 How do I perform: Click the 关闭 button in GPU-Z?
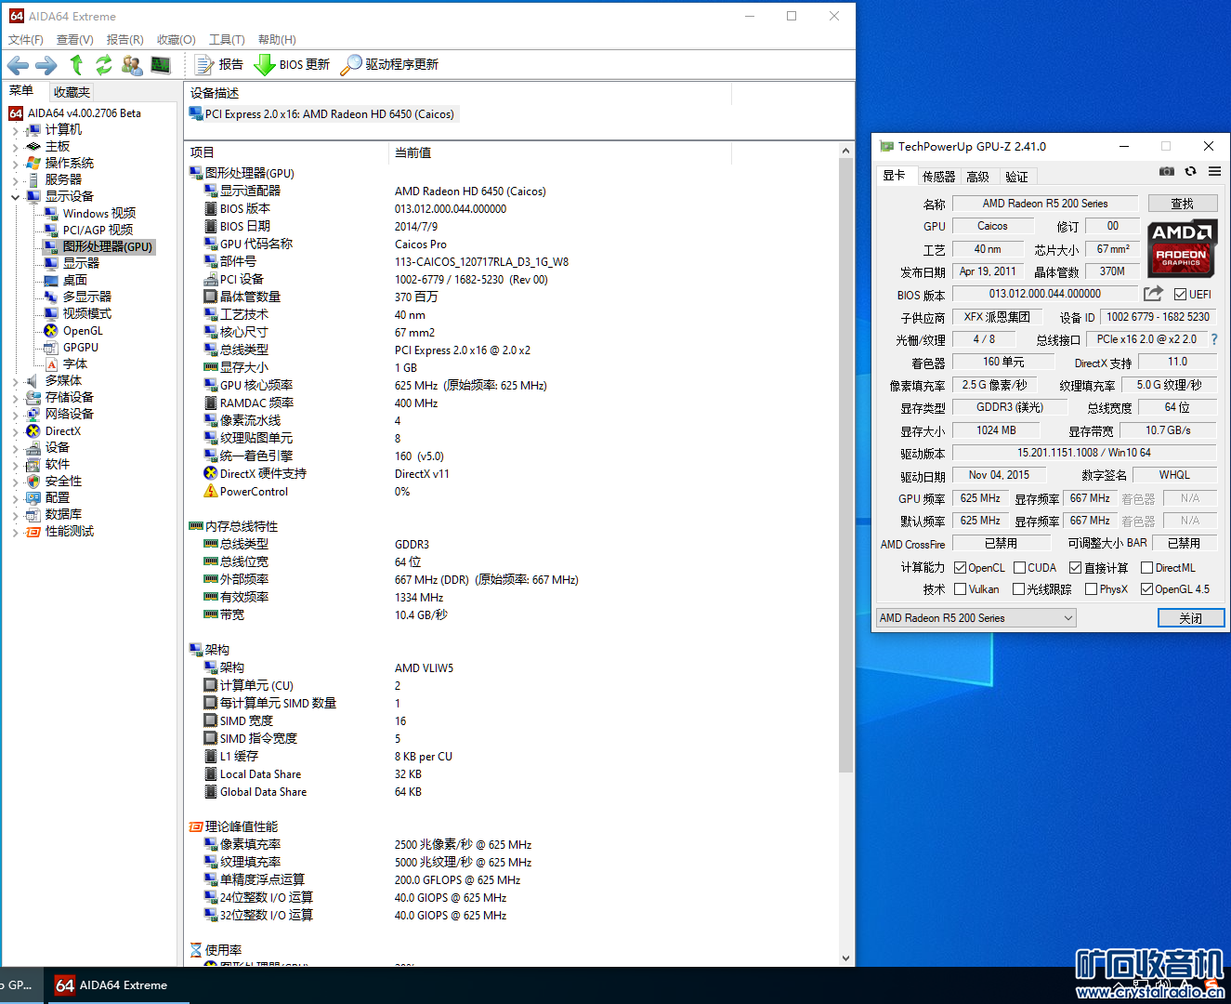click(1190, 618)
